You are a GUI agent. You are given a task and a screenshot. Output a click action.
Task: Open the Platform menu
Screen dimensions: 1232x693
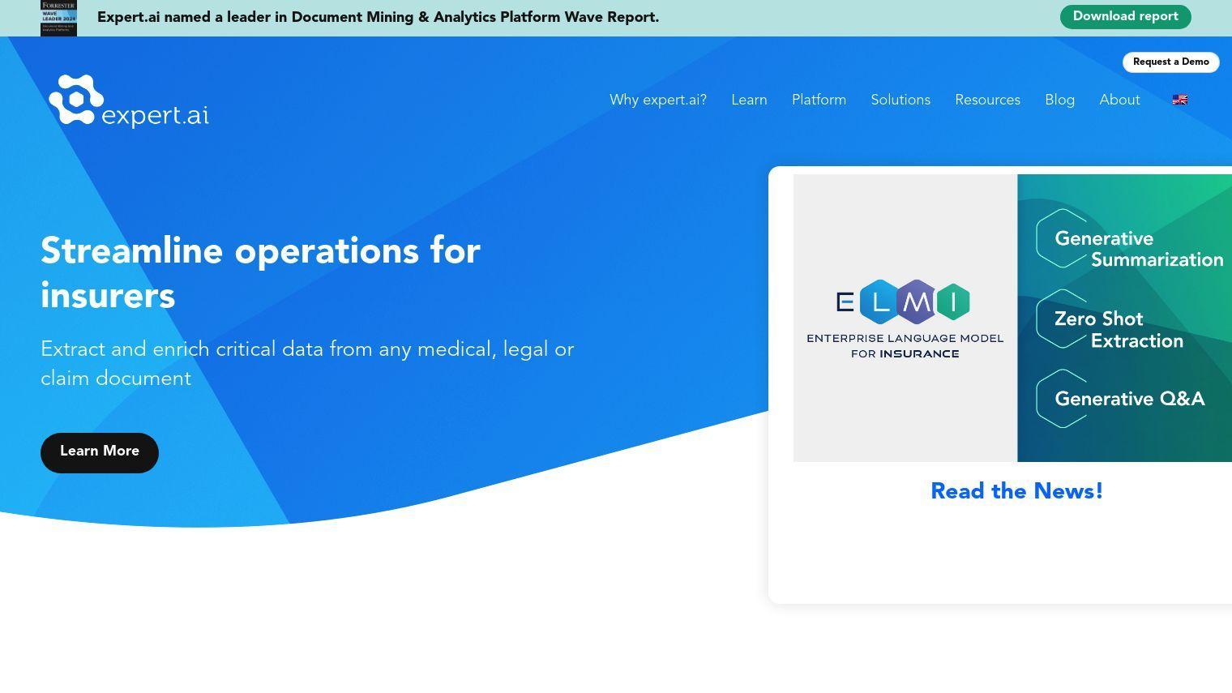819,100
